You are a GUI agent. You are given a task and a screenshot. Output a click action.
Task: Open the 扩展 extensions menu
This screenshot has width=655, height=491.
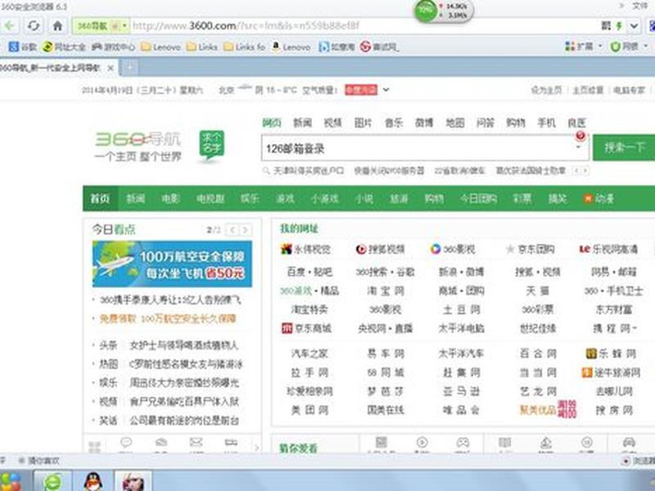583,47
